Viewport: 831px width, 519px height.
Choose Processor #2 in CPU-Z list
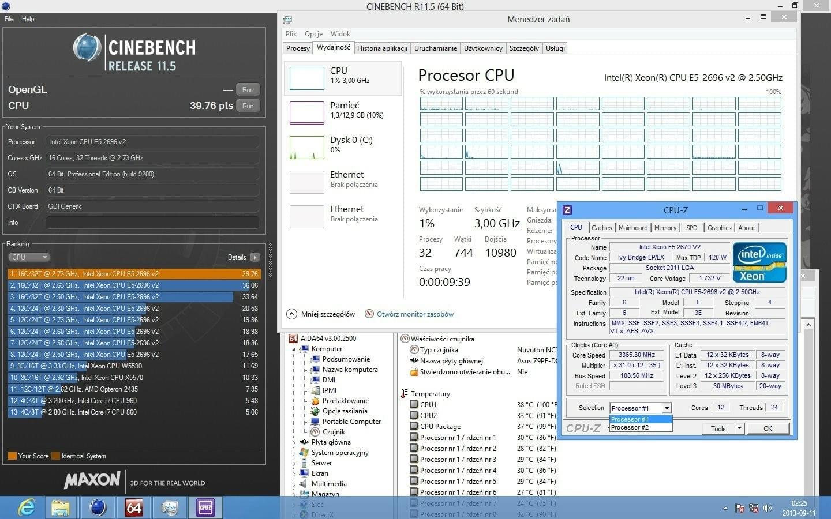tap(641, 427)
